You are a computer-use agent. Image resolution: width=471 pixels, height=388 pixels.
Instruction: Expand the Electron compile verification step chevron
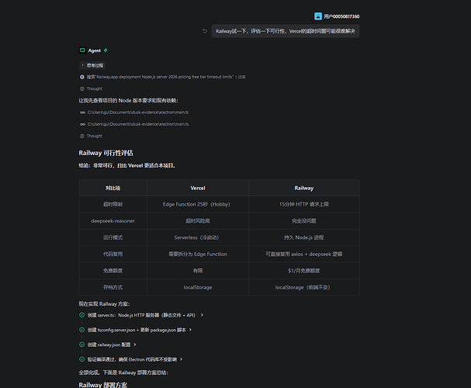point(181,359)
